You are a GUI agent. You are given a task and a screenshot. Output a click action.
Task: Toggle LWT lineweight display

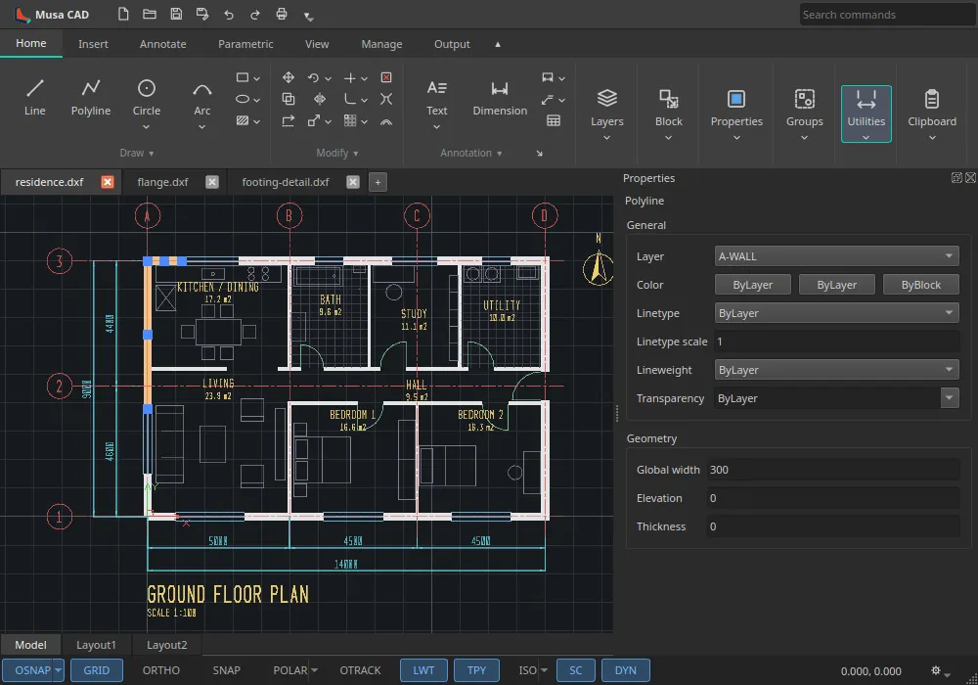423,670
